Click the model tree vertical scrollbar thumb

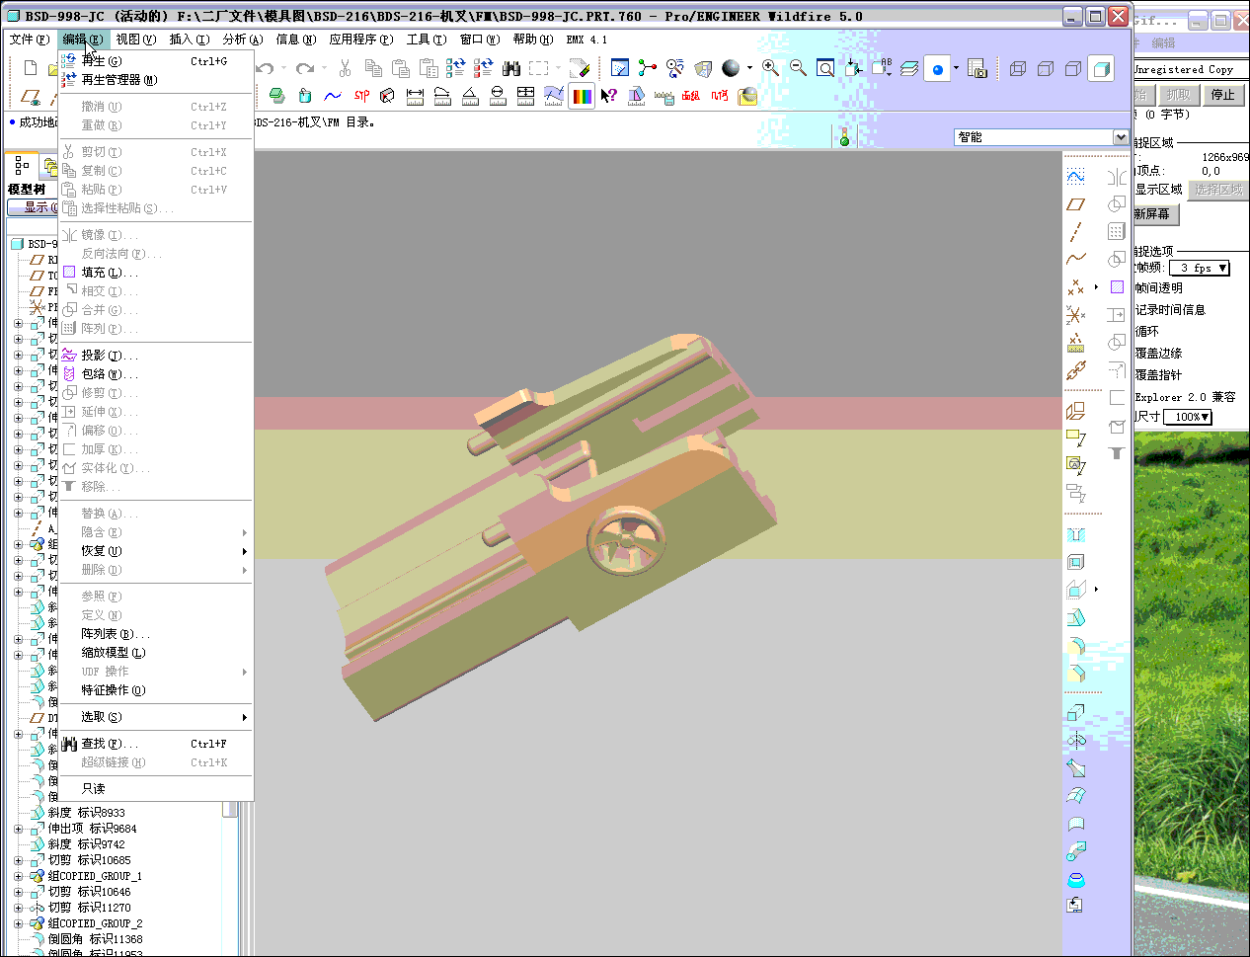[x=230, y=810]
